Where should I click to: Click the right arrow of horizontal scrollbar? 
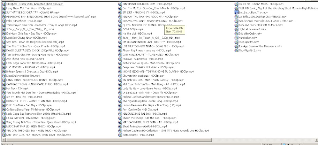(x=316, y=140)
